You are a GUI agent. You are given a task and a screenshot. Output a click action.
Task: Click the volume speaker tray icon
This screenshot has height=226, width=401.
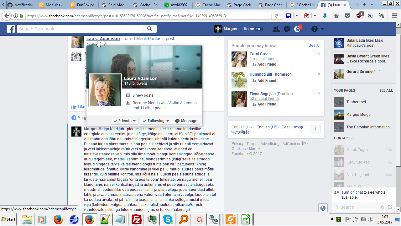coord(371,219)
